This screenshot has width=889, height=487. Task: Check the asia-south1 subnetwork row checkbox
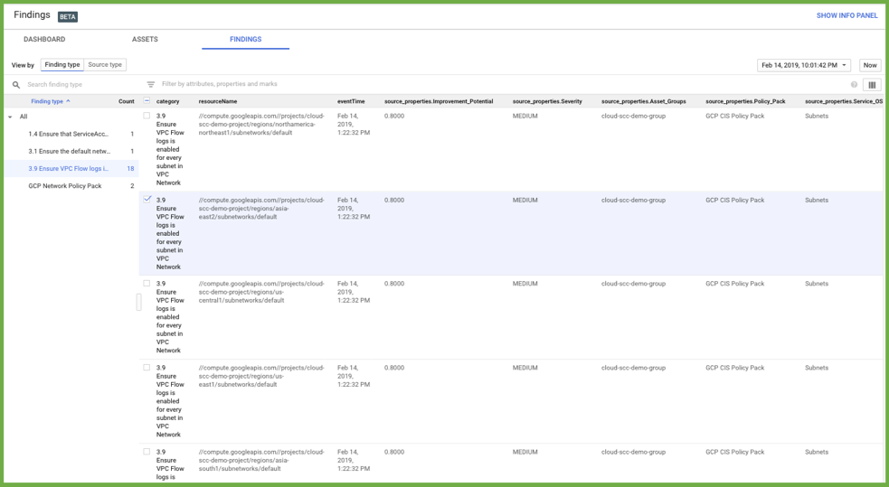tap(147, 452)
